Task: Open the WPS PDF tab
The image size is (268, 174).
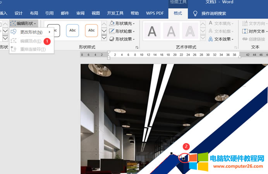Action: coord(155,13)
